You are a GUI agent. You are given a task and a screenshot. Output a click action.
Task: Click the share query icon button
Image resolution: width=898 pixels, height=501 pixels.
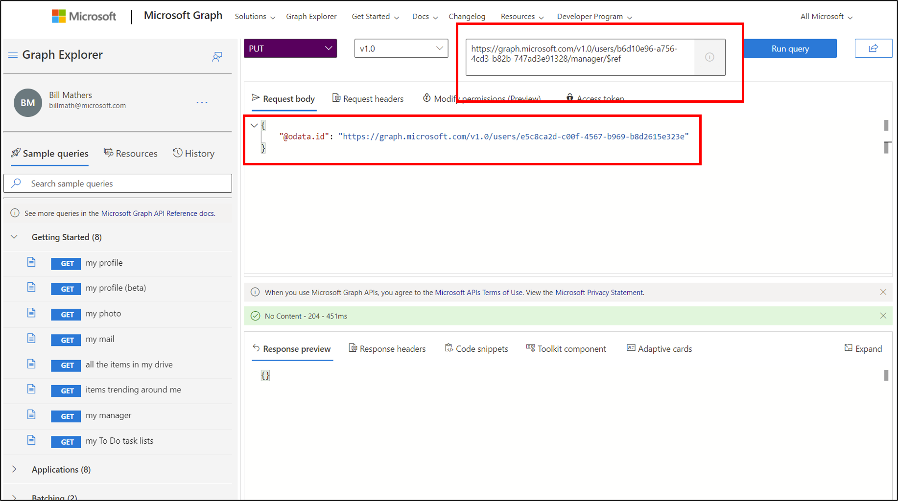pyautogui.click(x=874, y=48)
